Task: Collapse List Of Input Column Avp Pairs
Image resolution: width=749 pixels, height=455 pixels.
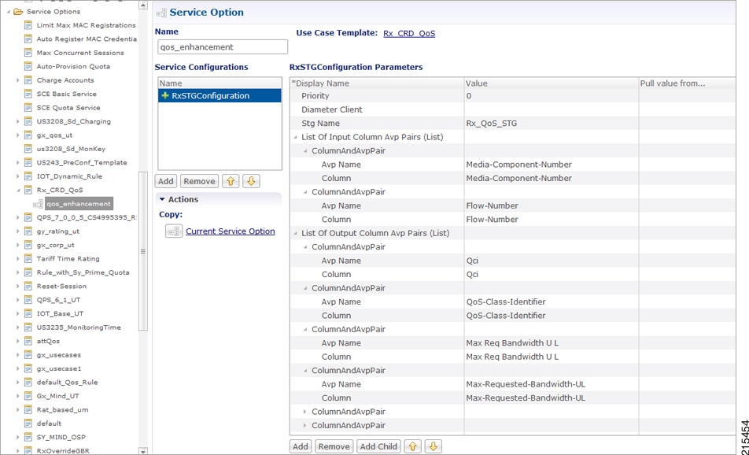Action: (x=296, y=137)
